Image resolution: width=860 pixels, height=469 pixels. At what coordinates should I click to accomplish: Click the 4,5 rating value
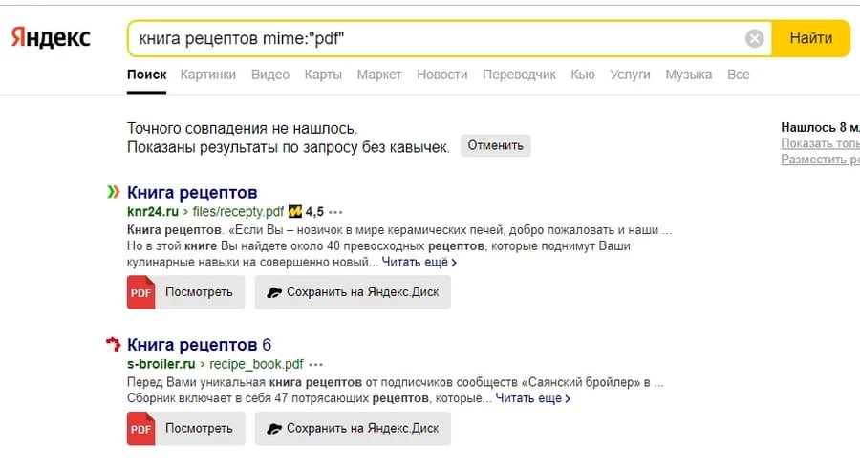point(314,212)
